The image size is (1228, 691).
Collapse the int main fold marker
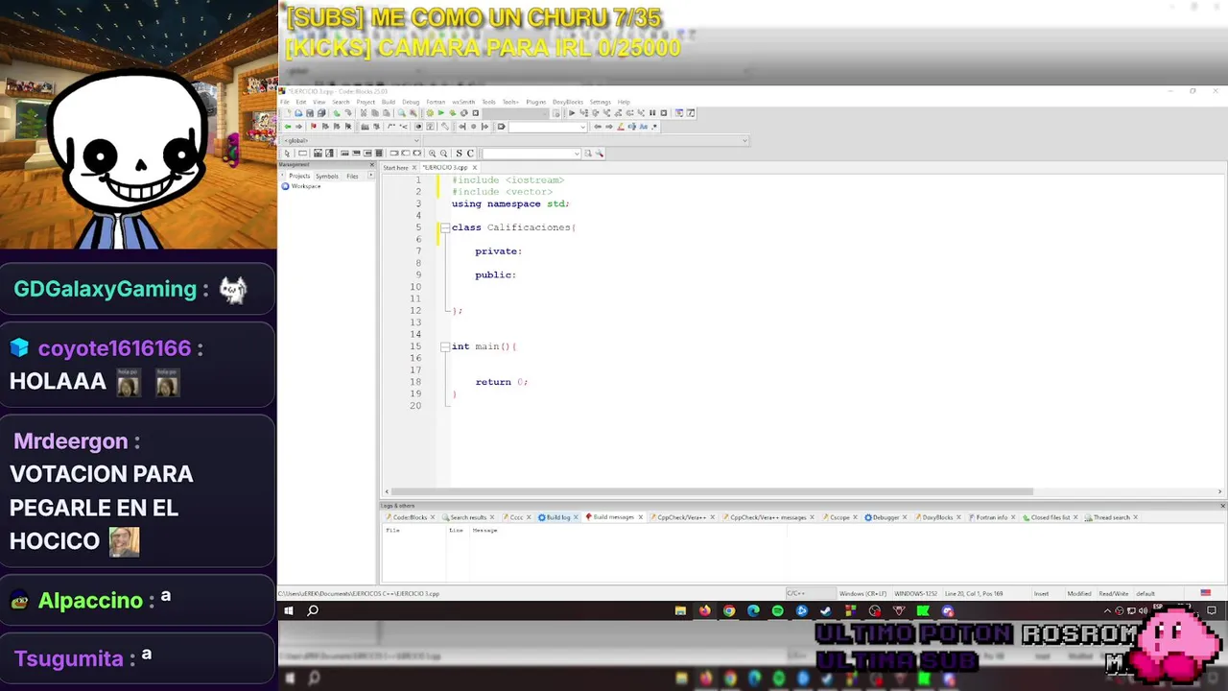pos(444,346)
